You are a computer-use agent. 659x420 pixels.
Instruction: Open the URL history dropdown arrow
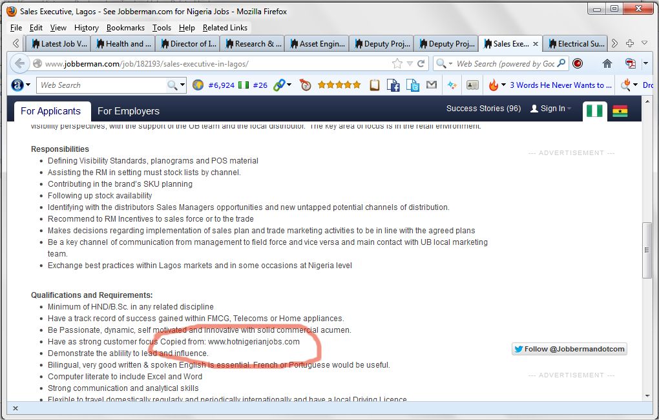[410, 64]
